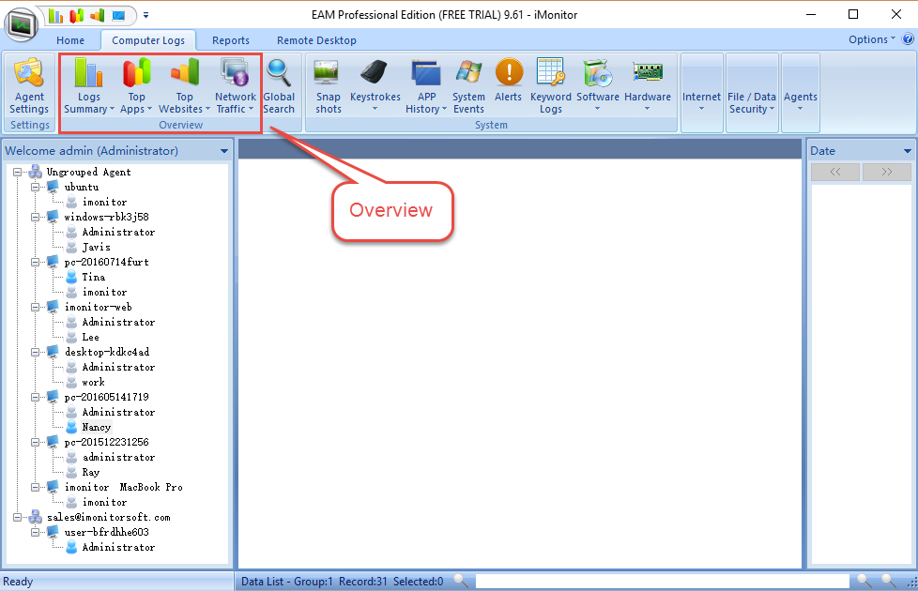This screenshot has height=591, width=918.
Task: Click Data List record count status text
Action: pos(343,582)
